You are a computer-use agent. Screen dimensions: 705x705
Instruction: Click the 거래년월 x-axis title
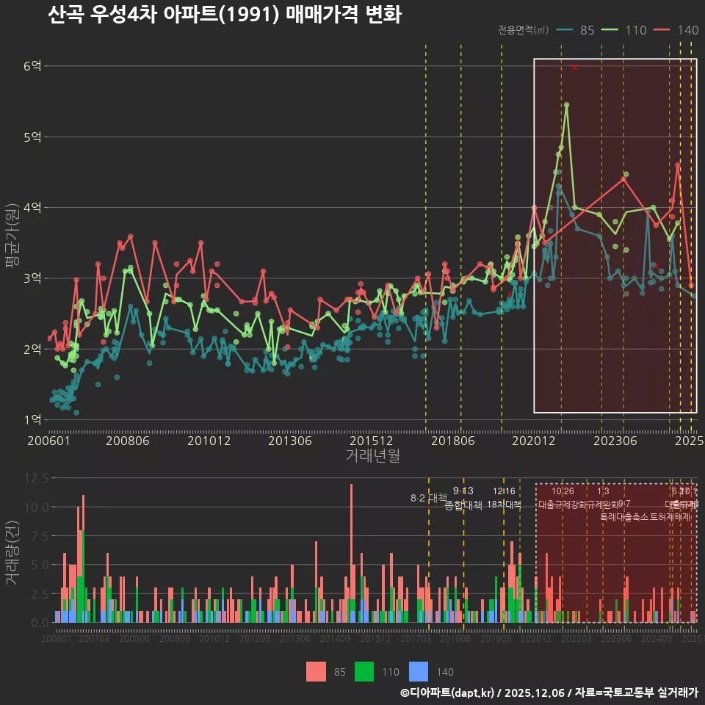372,455
